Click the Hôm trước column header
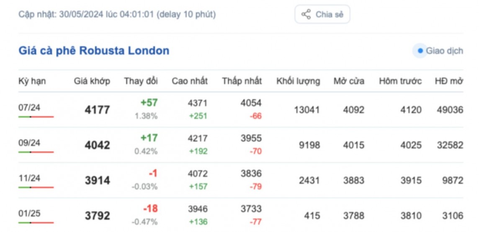Viewport: 479px width, 232px height. pyautogui.click(x=400, y=81)
